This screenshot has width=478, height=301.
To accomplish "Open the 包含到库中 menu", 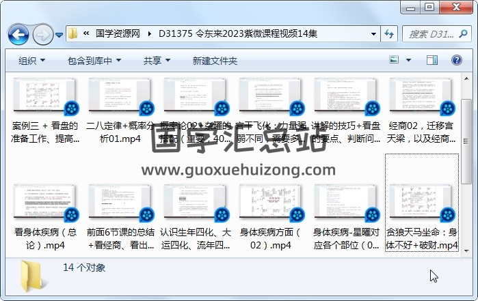I will point(94,61).
